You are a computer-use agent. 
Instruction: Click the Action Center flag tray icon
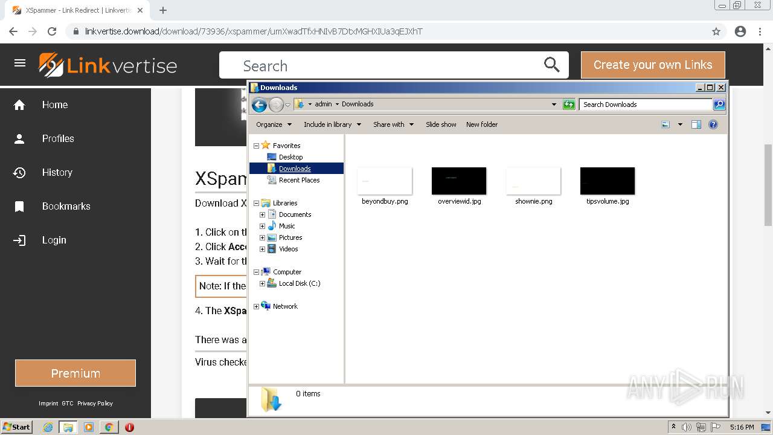(716, 427)
